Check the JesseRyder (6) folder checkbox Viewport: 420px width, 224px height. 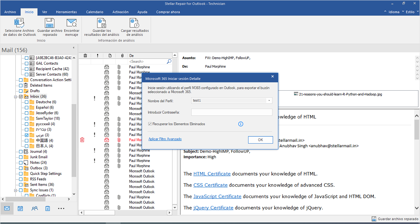coord(27,113)
